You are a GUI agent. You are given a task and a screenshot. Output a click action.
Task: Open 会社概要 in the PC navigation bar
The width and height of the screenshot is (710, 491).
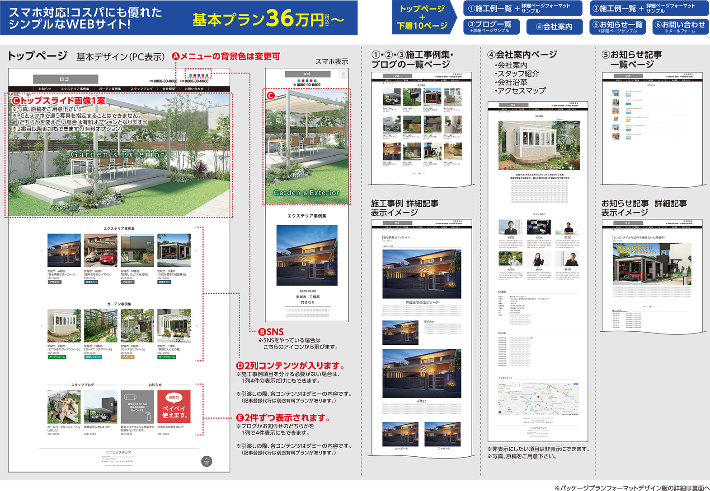tap(169, 89)
